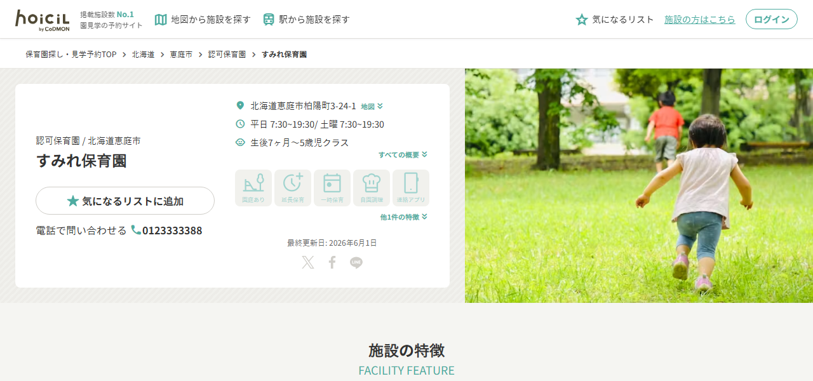This screenshot has height=381, width=813.
Task: Go to hoicil homepage via logo
Action: point(43,20)
